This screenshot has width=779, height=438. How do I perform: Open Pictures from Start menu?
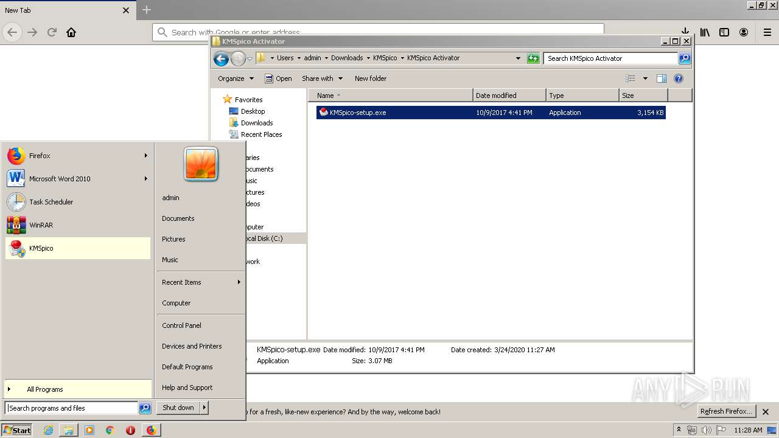173,239
